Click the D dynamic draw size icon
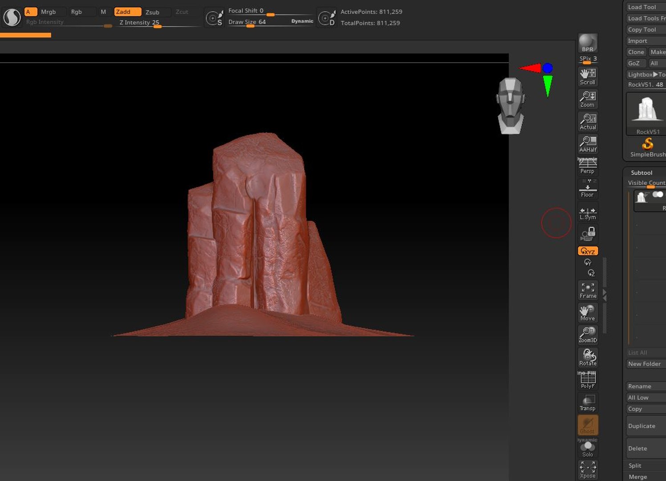 (327, 18)
